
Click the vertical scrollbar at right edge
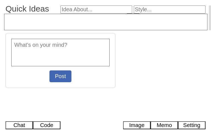[210, 18]
